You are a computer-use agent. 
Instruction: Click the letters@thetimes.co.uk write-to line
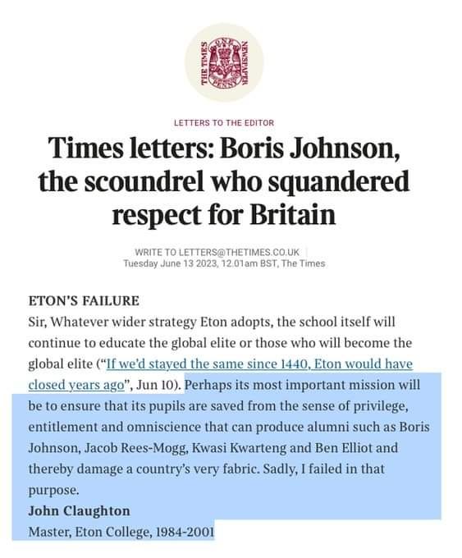click(x=217, y=252)
